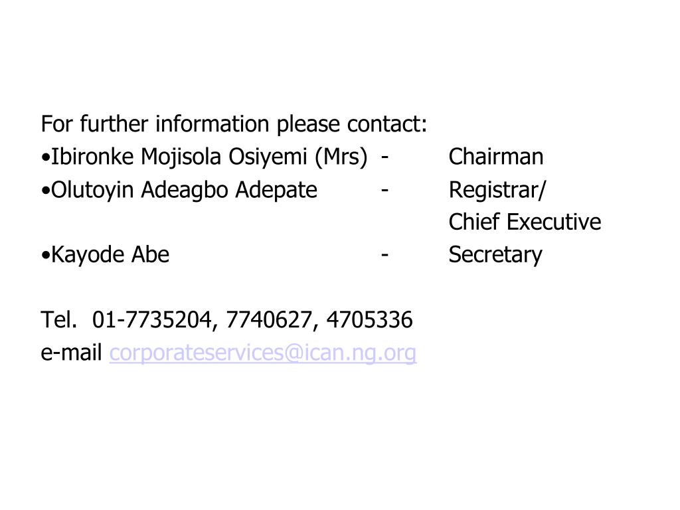The width and height of the screenshot is (680, 510).
Task: Open the corporateservices@ican.ng.org email link
Action: (263, 353)
